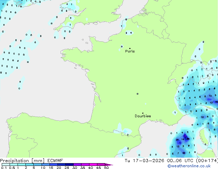This screenshot has height=169, width=218.
Task: Click the legend value label '15'
Action: (x=51, y=168)
